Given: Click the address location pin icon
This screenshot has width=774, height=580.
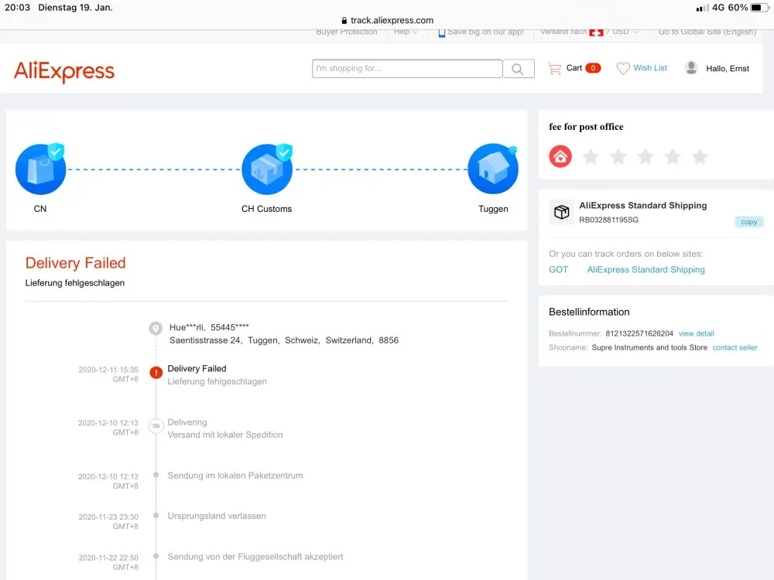Looking at the screenshot, I should (156, 328).
